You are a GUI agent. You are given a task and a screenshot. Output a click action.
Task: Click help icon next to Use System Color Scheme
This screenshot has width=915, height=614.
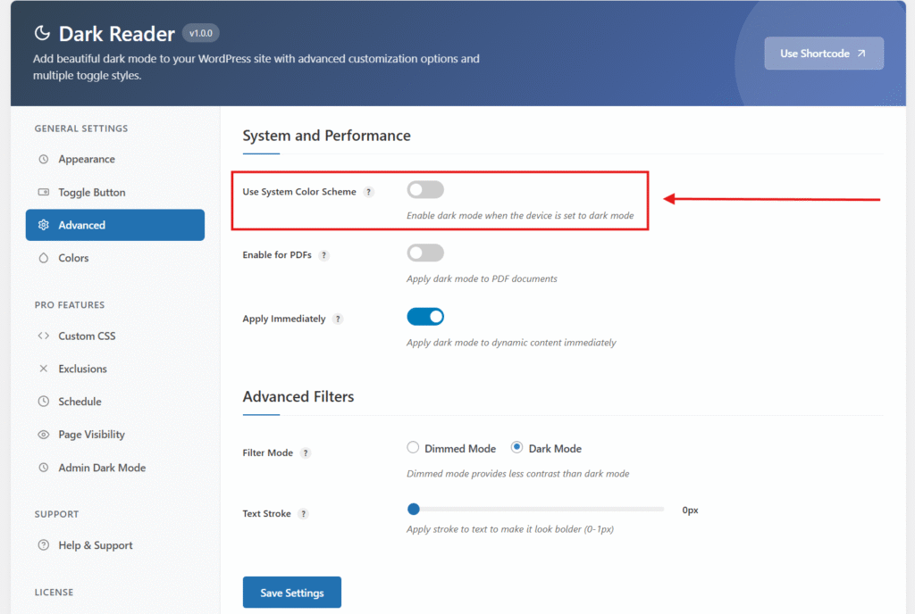tap(368, 192)
